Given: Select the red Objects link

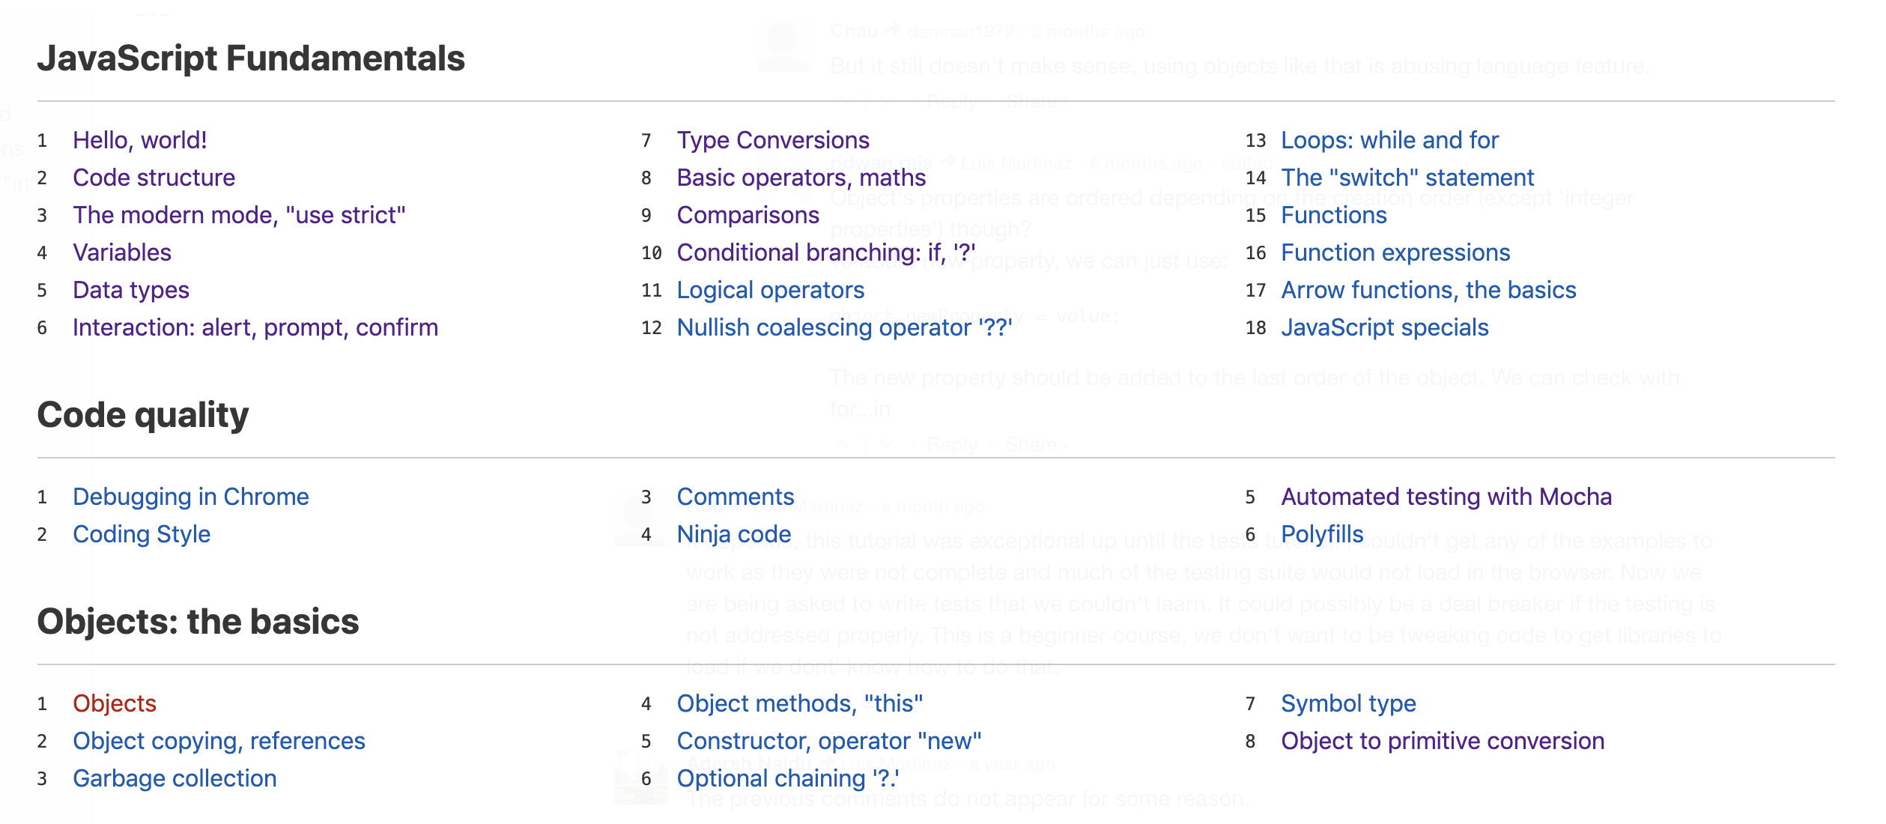Looking at the screenshot, I should [x=115, y=703].
